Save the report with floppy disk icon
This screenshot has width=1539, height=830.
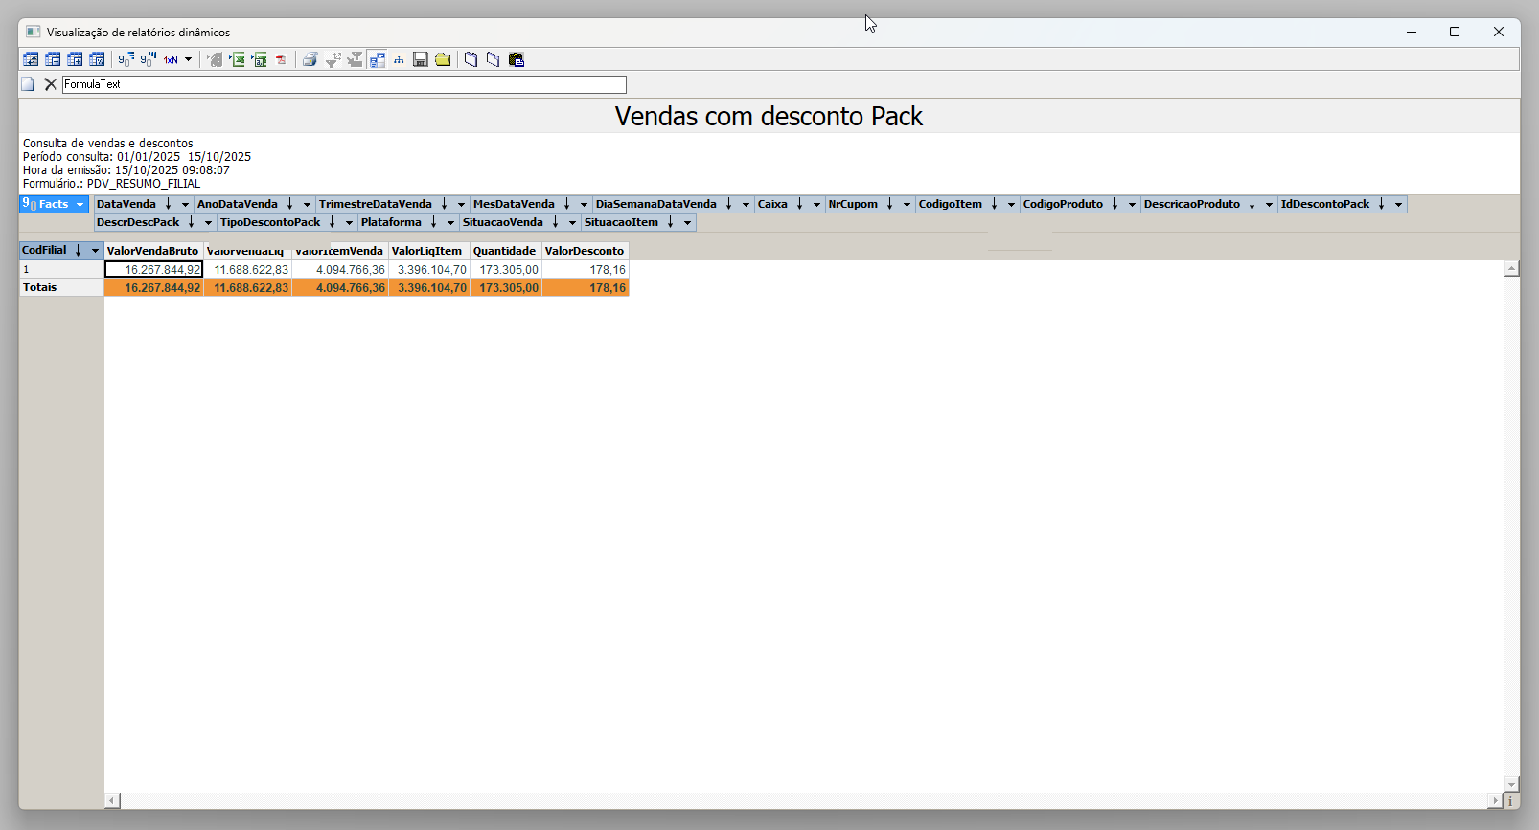[421, 59]
